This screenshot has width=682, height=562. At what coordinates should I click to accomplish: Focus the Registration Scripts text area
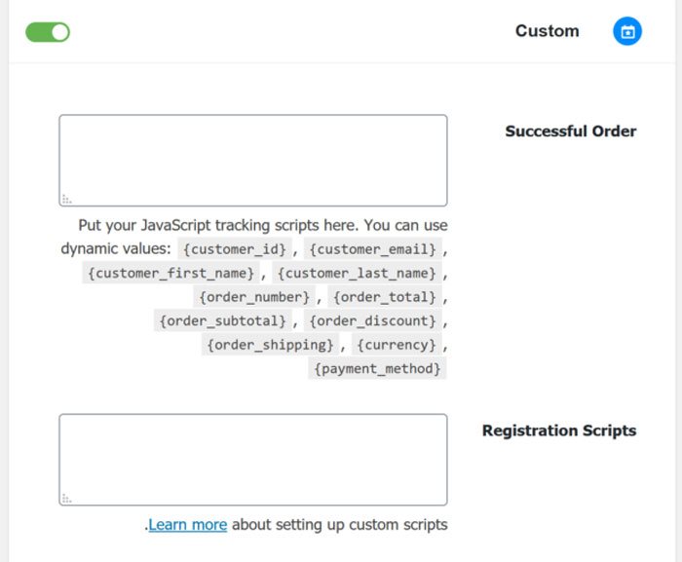point(253,460)
